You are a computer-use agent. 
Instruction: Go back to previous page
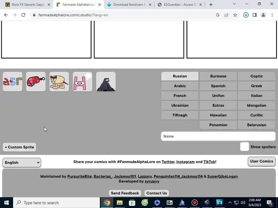(x=6, y=15)
